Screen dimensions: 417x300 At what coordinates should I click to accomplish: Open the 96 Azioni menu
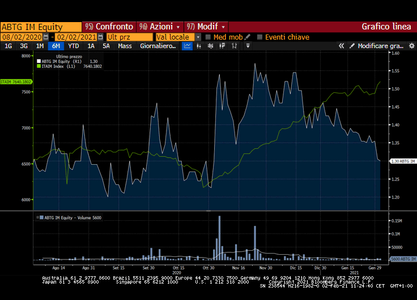pyautogui.click(x=160, y=27)
